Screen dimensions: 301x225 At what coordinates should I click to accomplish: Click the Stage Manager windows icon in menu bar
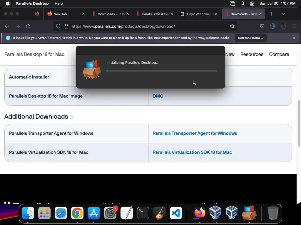pos(232,4)
